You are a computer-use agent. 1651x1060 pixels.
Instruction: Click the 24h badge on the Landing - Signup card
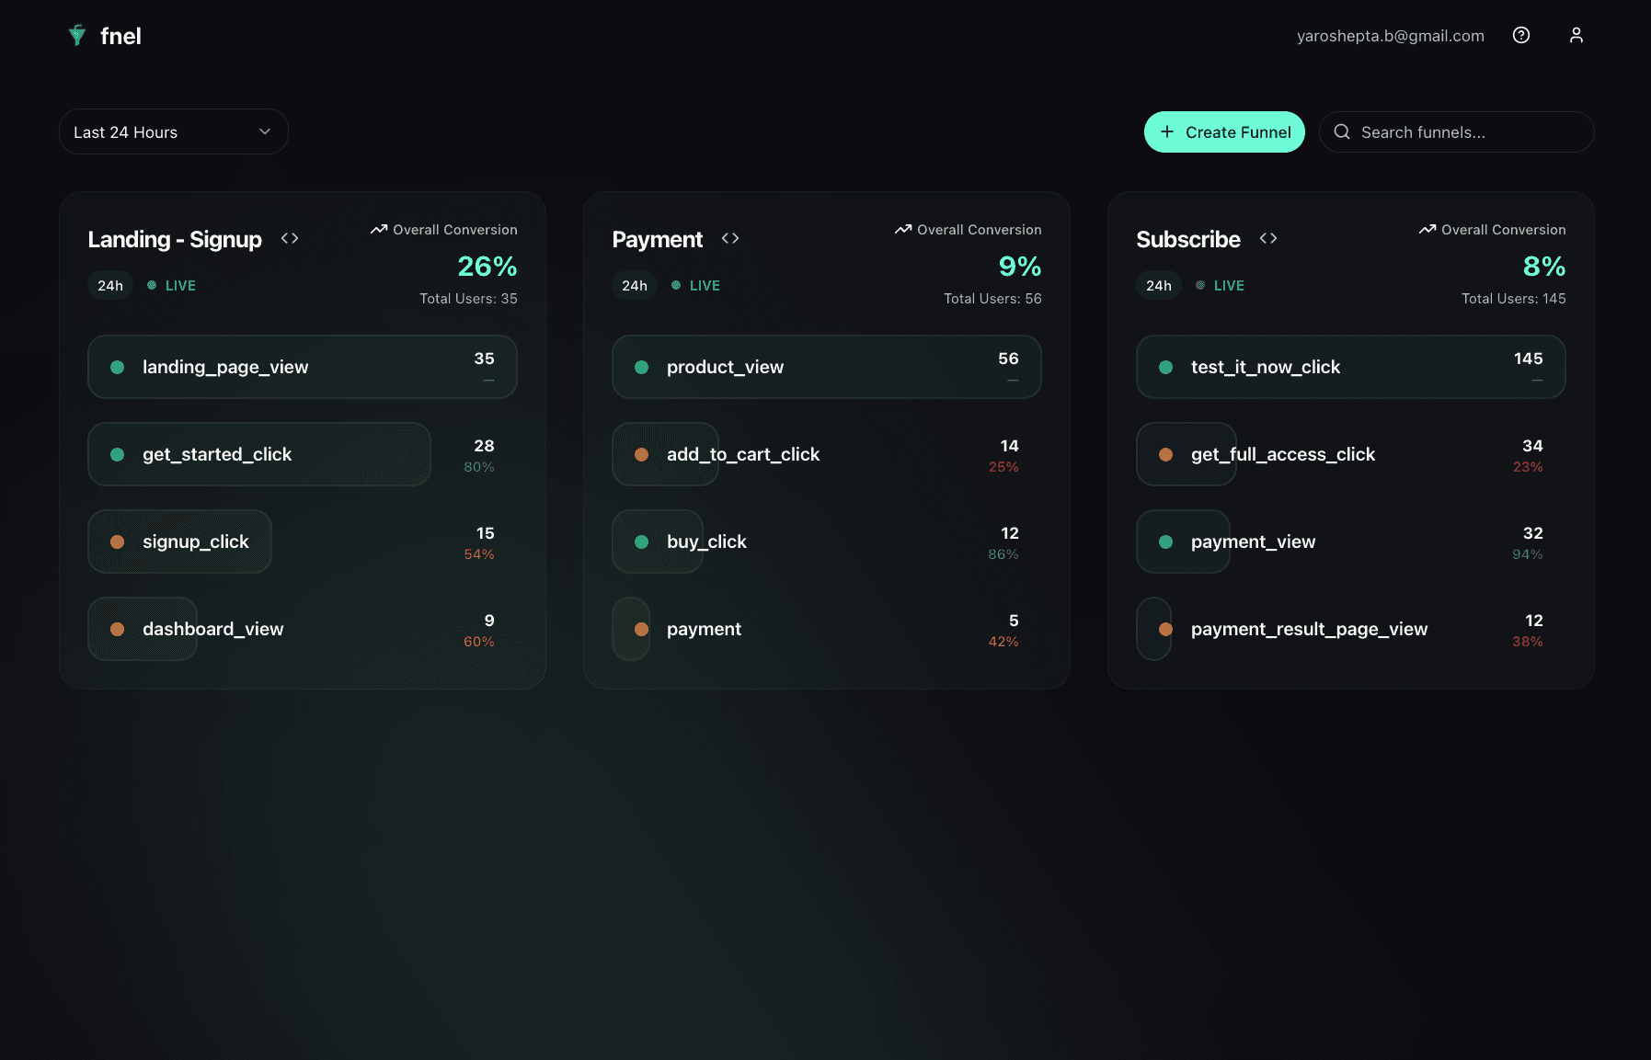[x=110, y=285]
